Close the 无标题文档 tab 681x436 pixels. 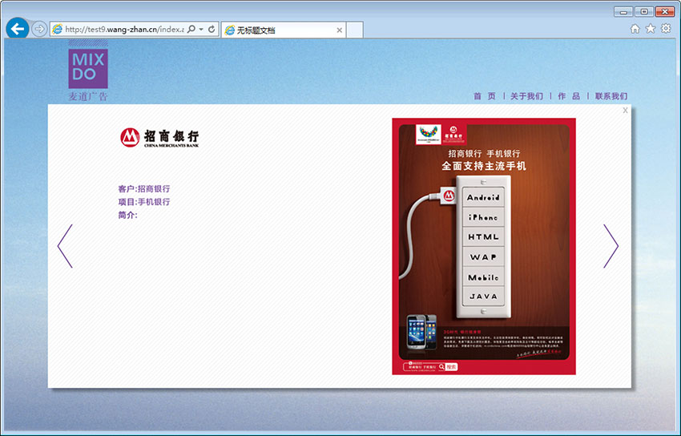click(339, 30)
